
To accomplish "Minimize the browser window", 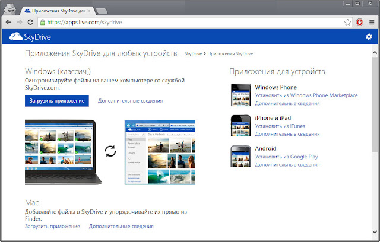I will 348,4.
